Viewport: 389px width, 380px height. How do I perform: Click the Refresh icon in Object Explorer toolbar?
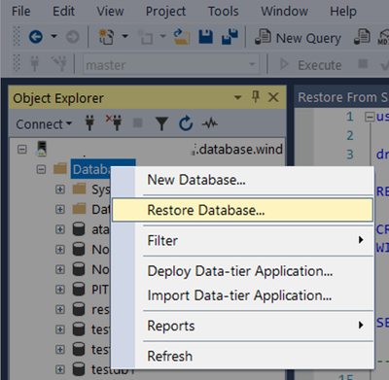tap(186, 123)
